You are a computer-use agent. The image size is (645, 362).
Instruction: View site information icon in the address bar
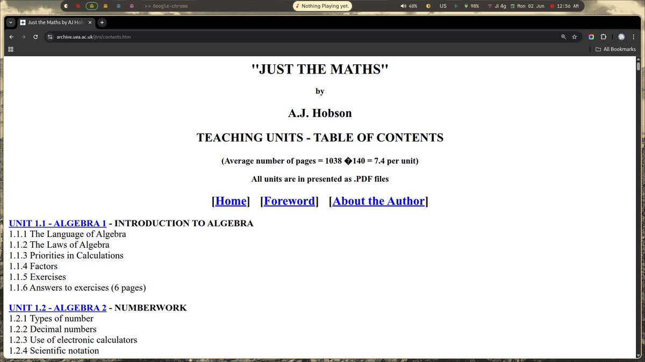click(x=49, y=36)
